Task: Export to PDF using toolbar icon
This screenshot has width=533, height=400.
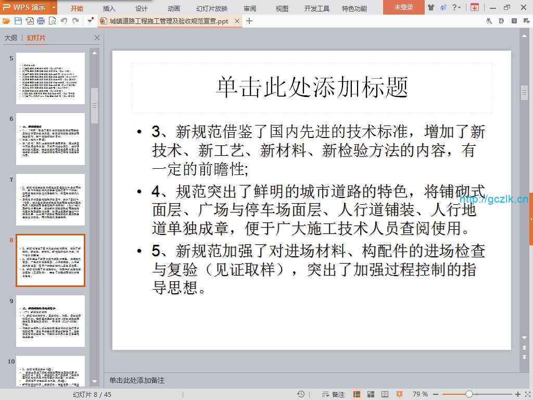Action: [x=30, y=21]
